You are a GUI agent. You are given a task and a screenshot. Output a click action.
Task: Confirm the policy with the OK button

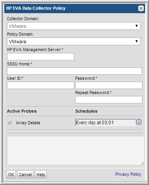pyautogui.click(x=11, y=175)
